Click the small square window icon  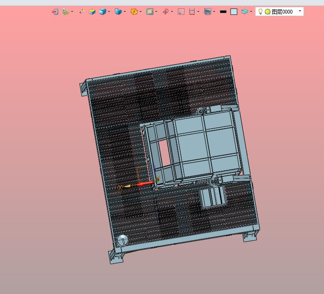click(181, 12)
